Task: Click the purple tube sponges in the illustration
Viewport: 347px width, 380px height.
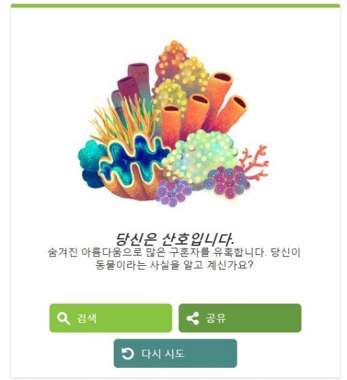Action: tap(132, 85)
